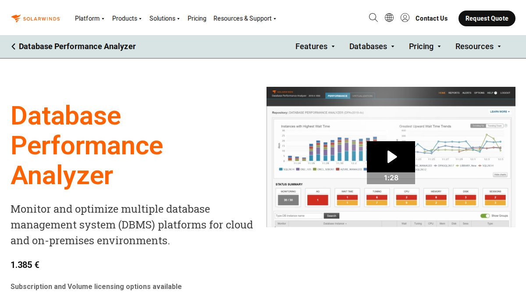The width and height of the screenshot is (526, 296).
Task: Expand the Features submenu
Action: point(315,46)
